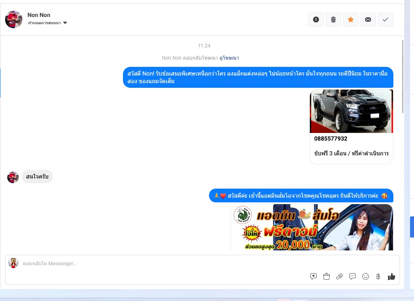
Task: Open the แอดมิน ส้มโอ promotional banner image
Action: pyautogui.click(x=312, y=227)
